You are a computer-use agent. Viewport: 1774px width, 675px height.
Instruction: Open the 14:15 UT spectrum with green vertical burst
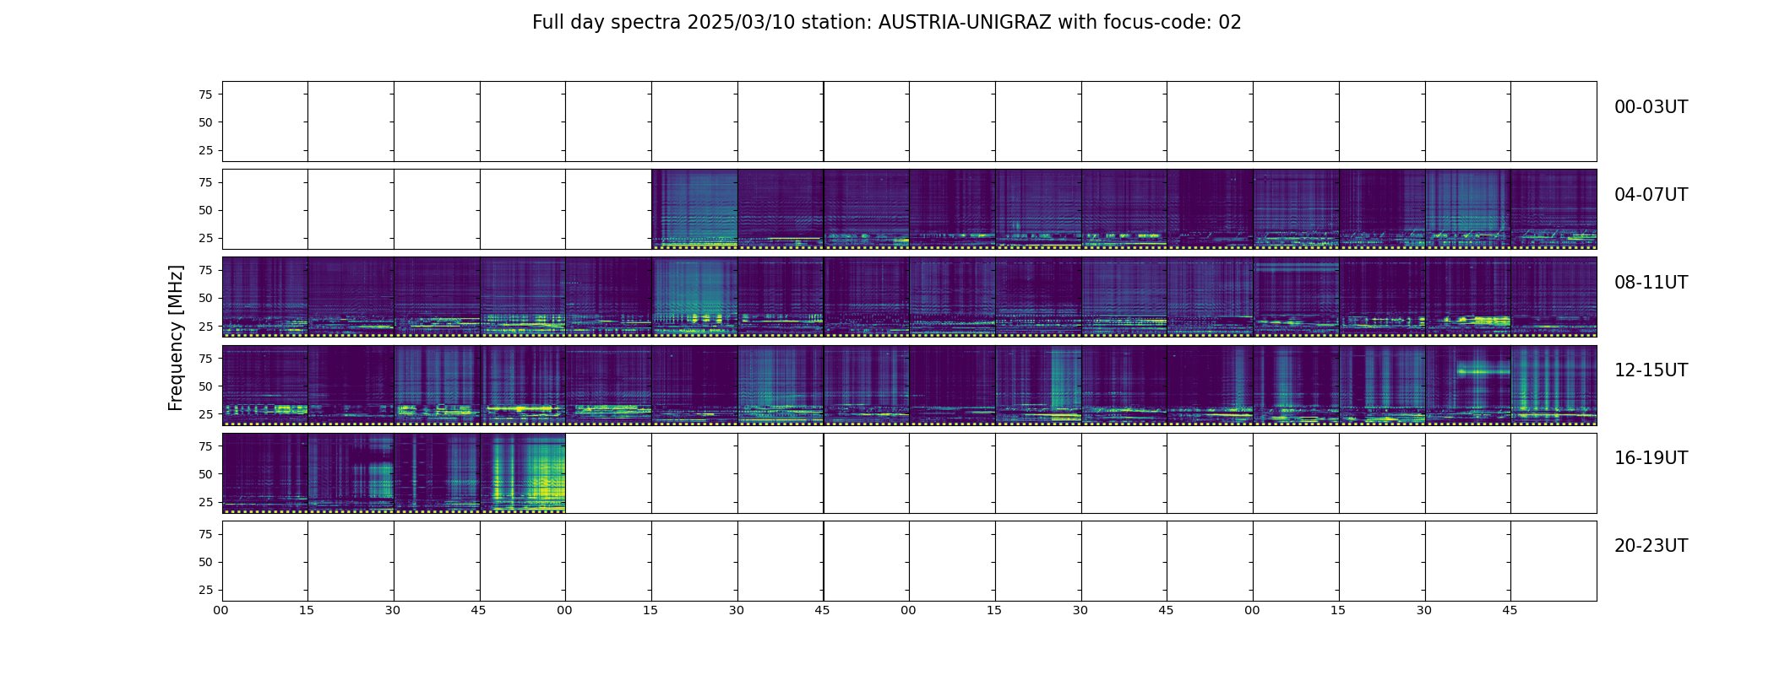1038,385
